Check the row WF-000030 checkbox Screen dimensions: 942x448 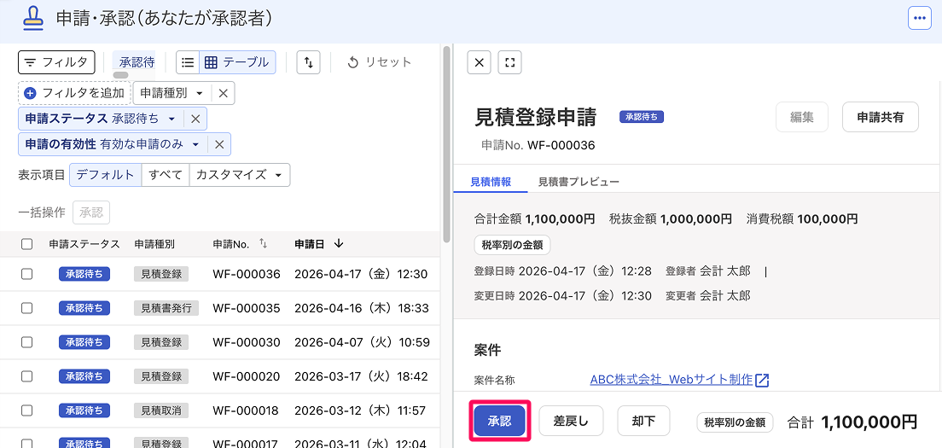click(26, 342)
